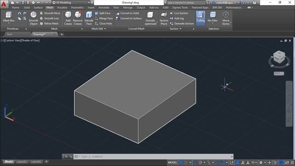
Task: Toggle Live Section on or off
Action: tap(179, 13)
